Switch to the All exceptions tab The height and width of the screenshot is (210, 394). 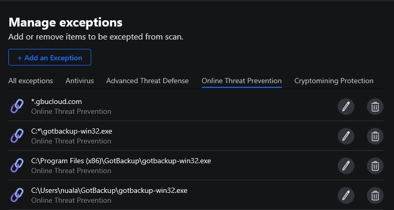pyautogui.click(x=31, y=81)
